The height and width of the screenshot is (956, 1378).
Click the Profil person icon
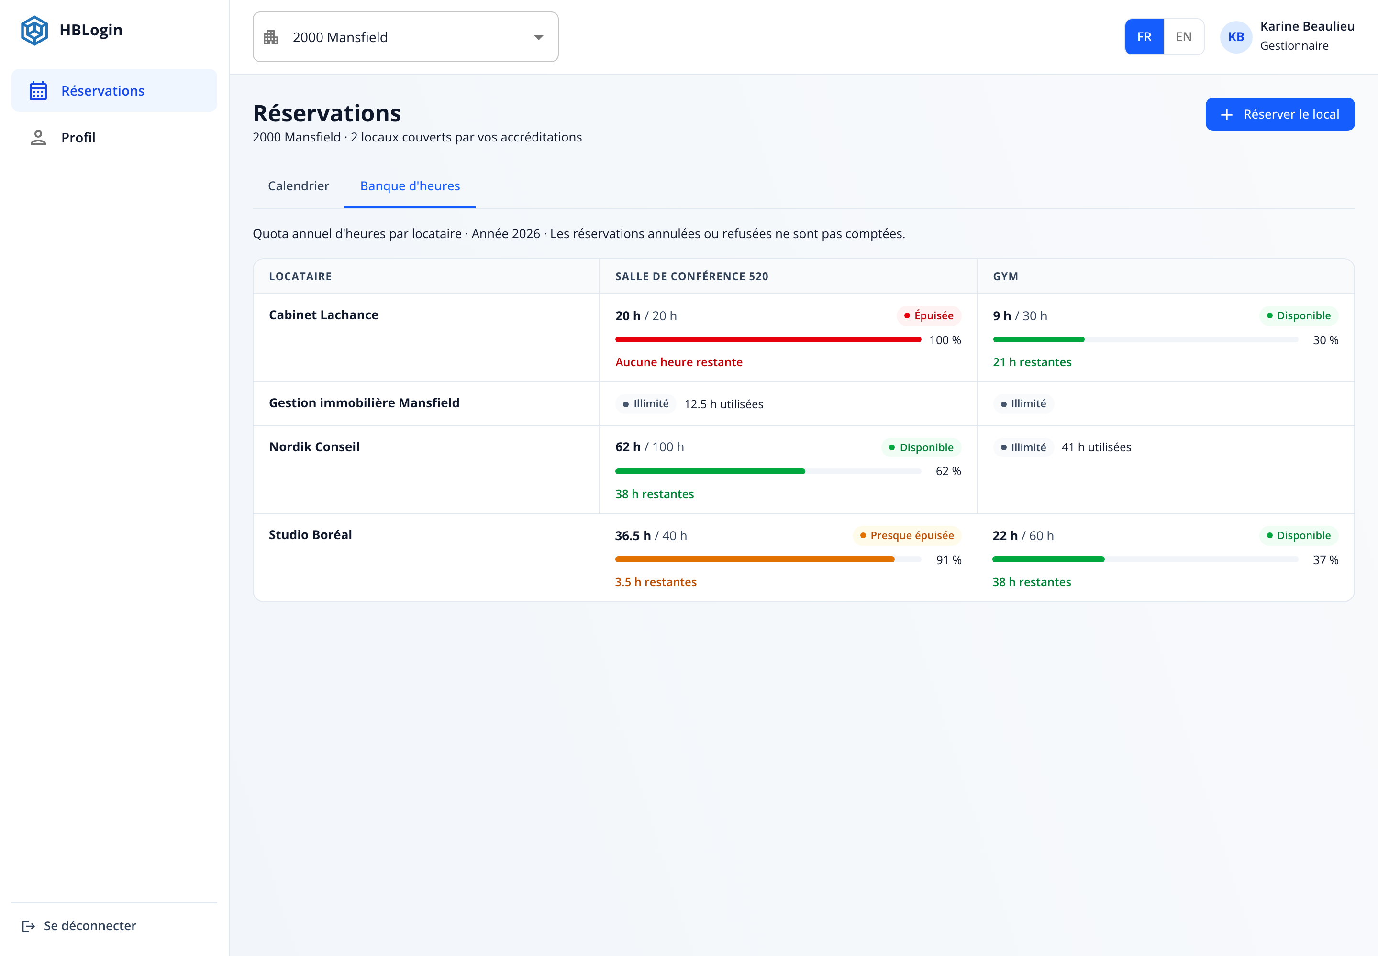(x=38, y=138)
